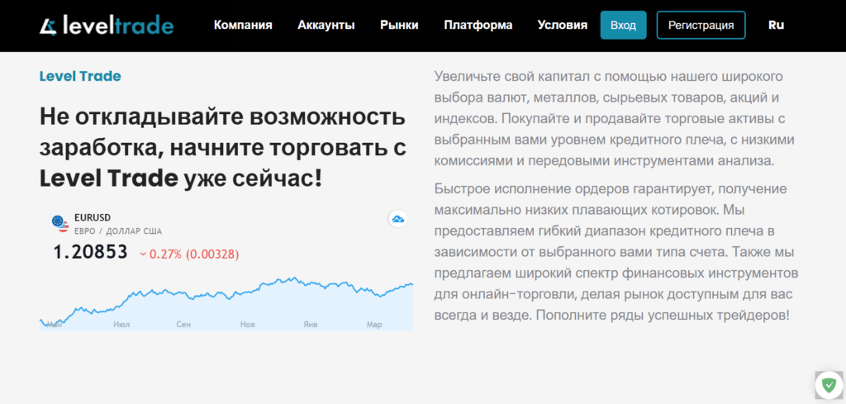Click the 1.20853 price value
This screenshot has width=846, height=404.
click(91, 252)
